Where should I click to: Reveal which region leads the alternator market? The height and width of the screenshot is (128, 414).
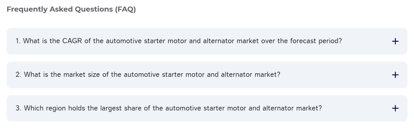169,108
